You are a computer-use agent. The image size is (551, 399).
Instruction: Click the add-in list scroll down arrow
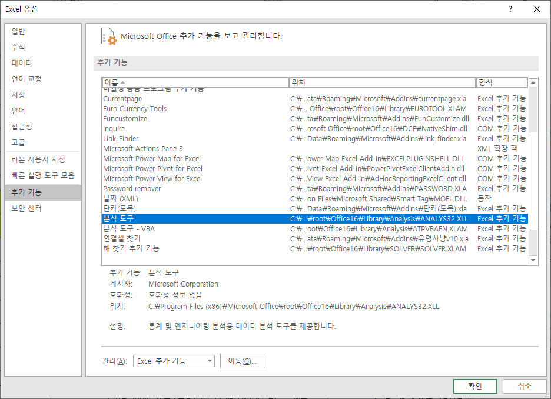coord(533,260)
